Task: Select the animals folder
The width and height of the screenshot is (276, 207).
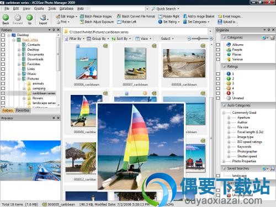Action: (38, 83)
